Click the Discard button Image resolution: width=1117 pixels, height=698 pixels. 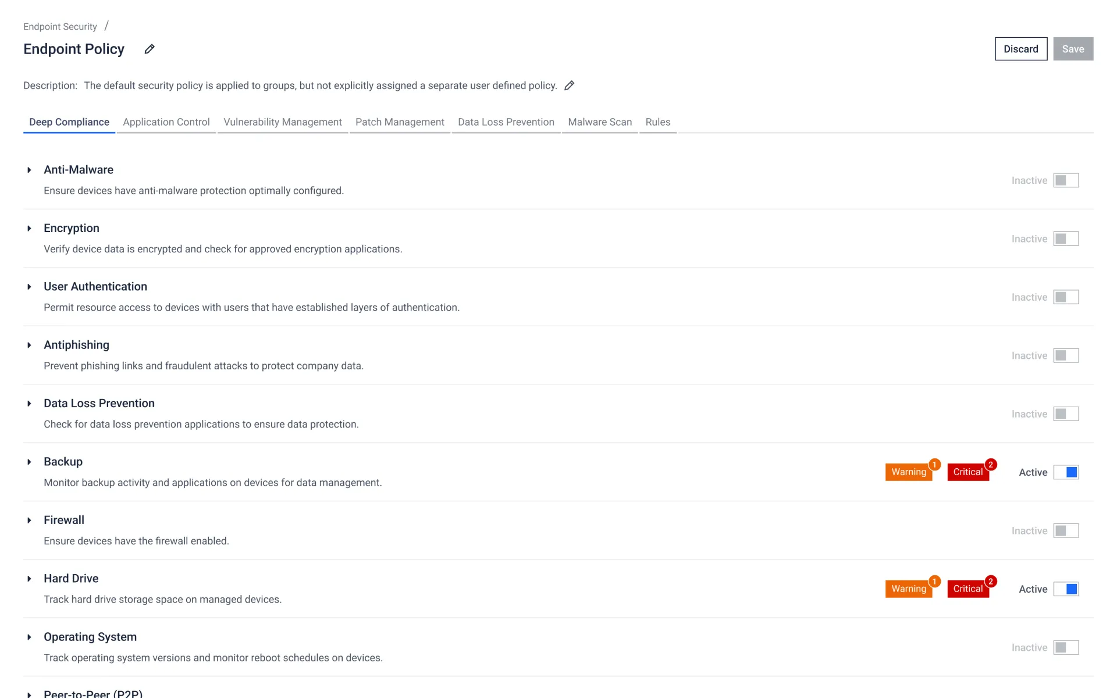point(1021,49)
